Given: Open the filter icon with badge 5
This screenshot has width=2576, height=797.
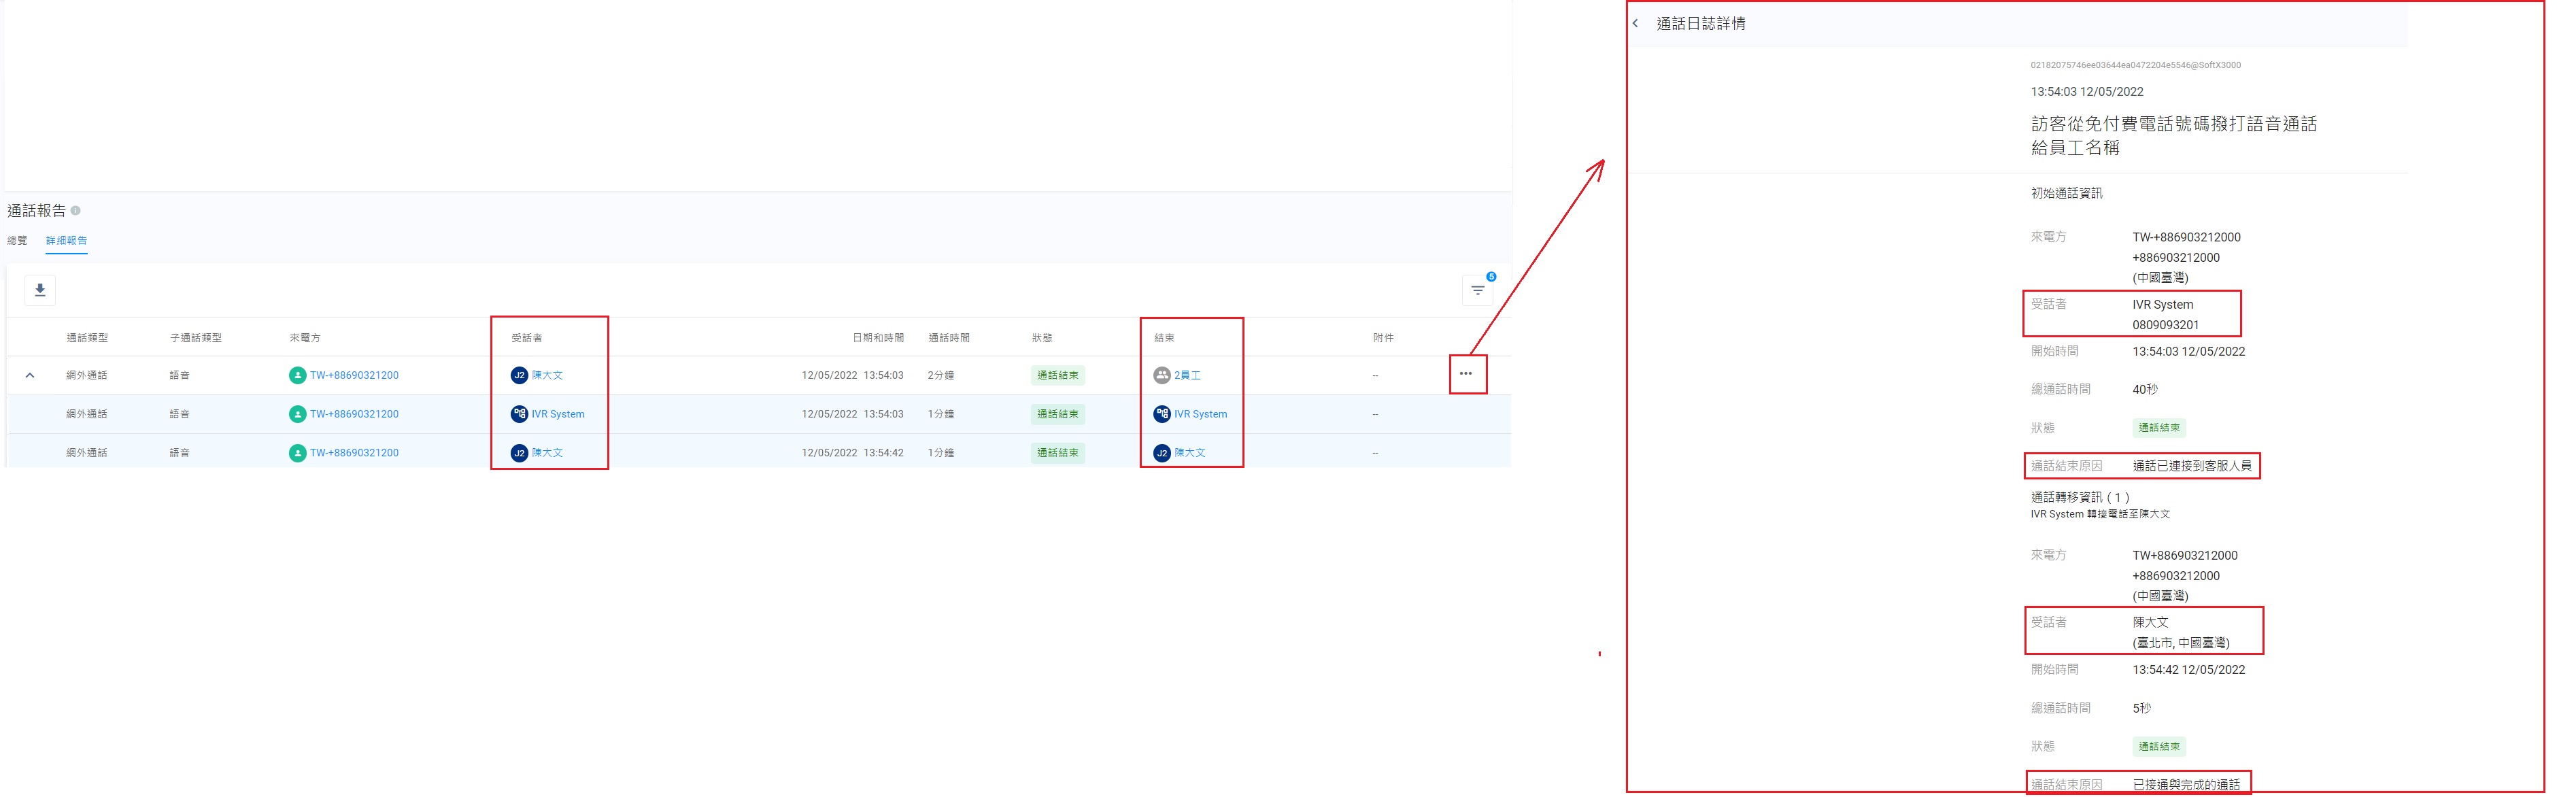Looking at the screenshot, I should pos(1477,290).
